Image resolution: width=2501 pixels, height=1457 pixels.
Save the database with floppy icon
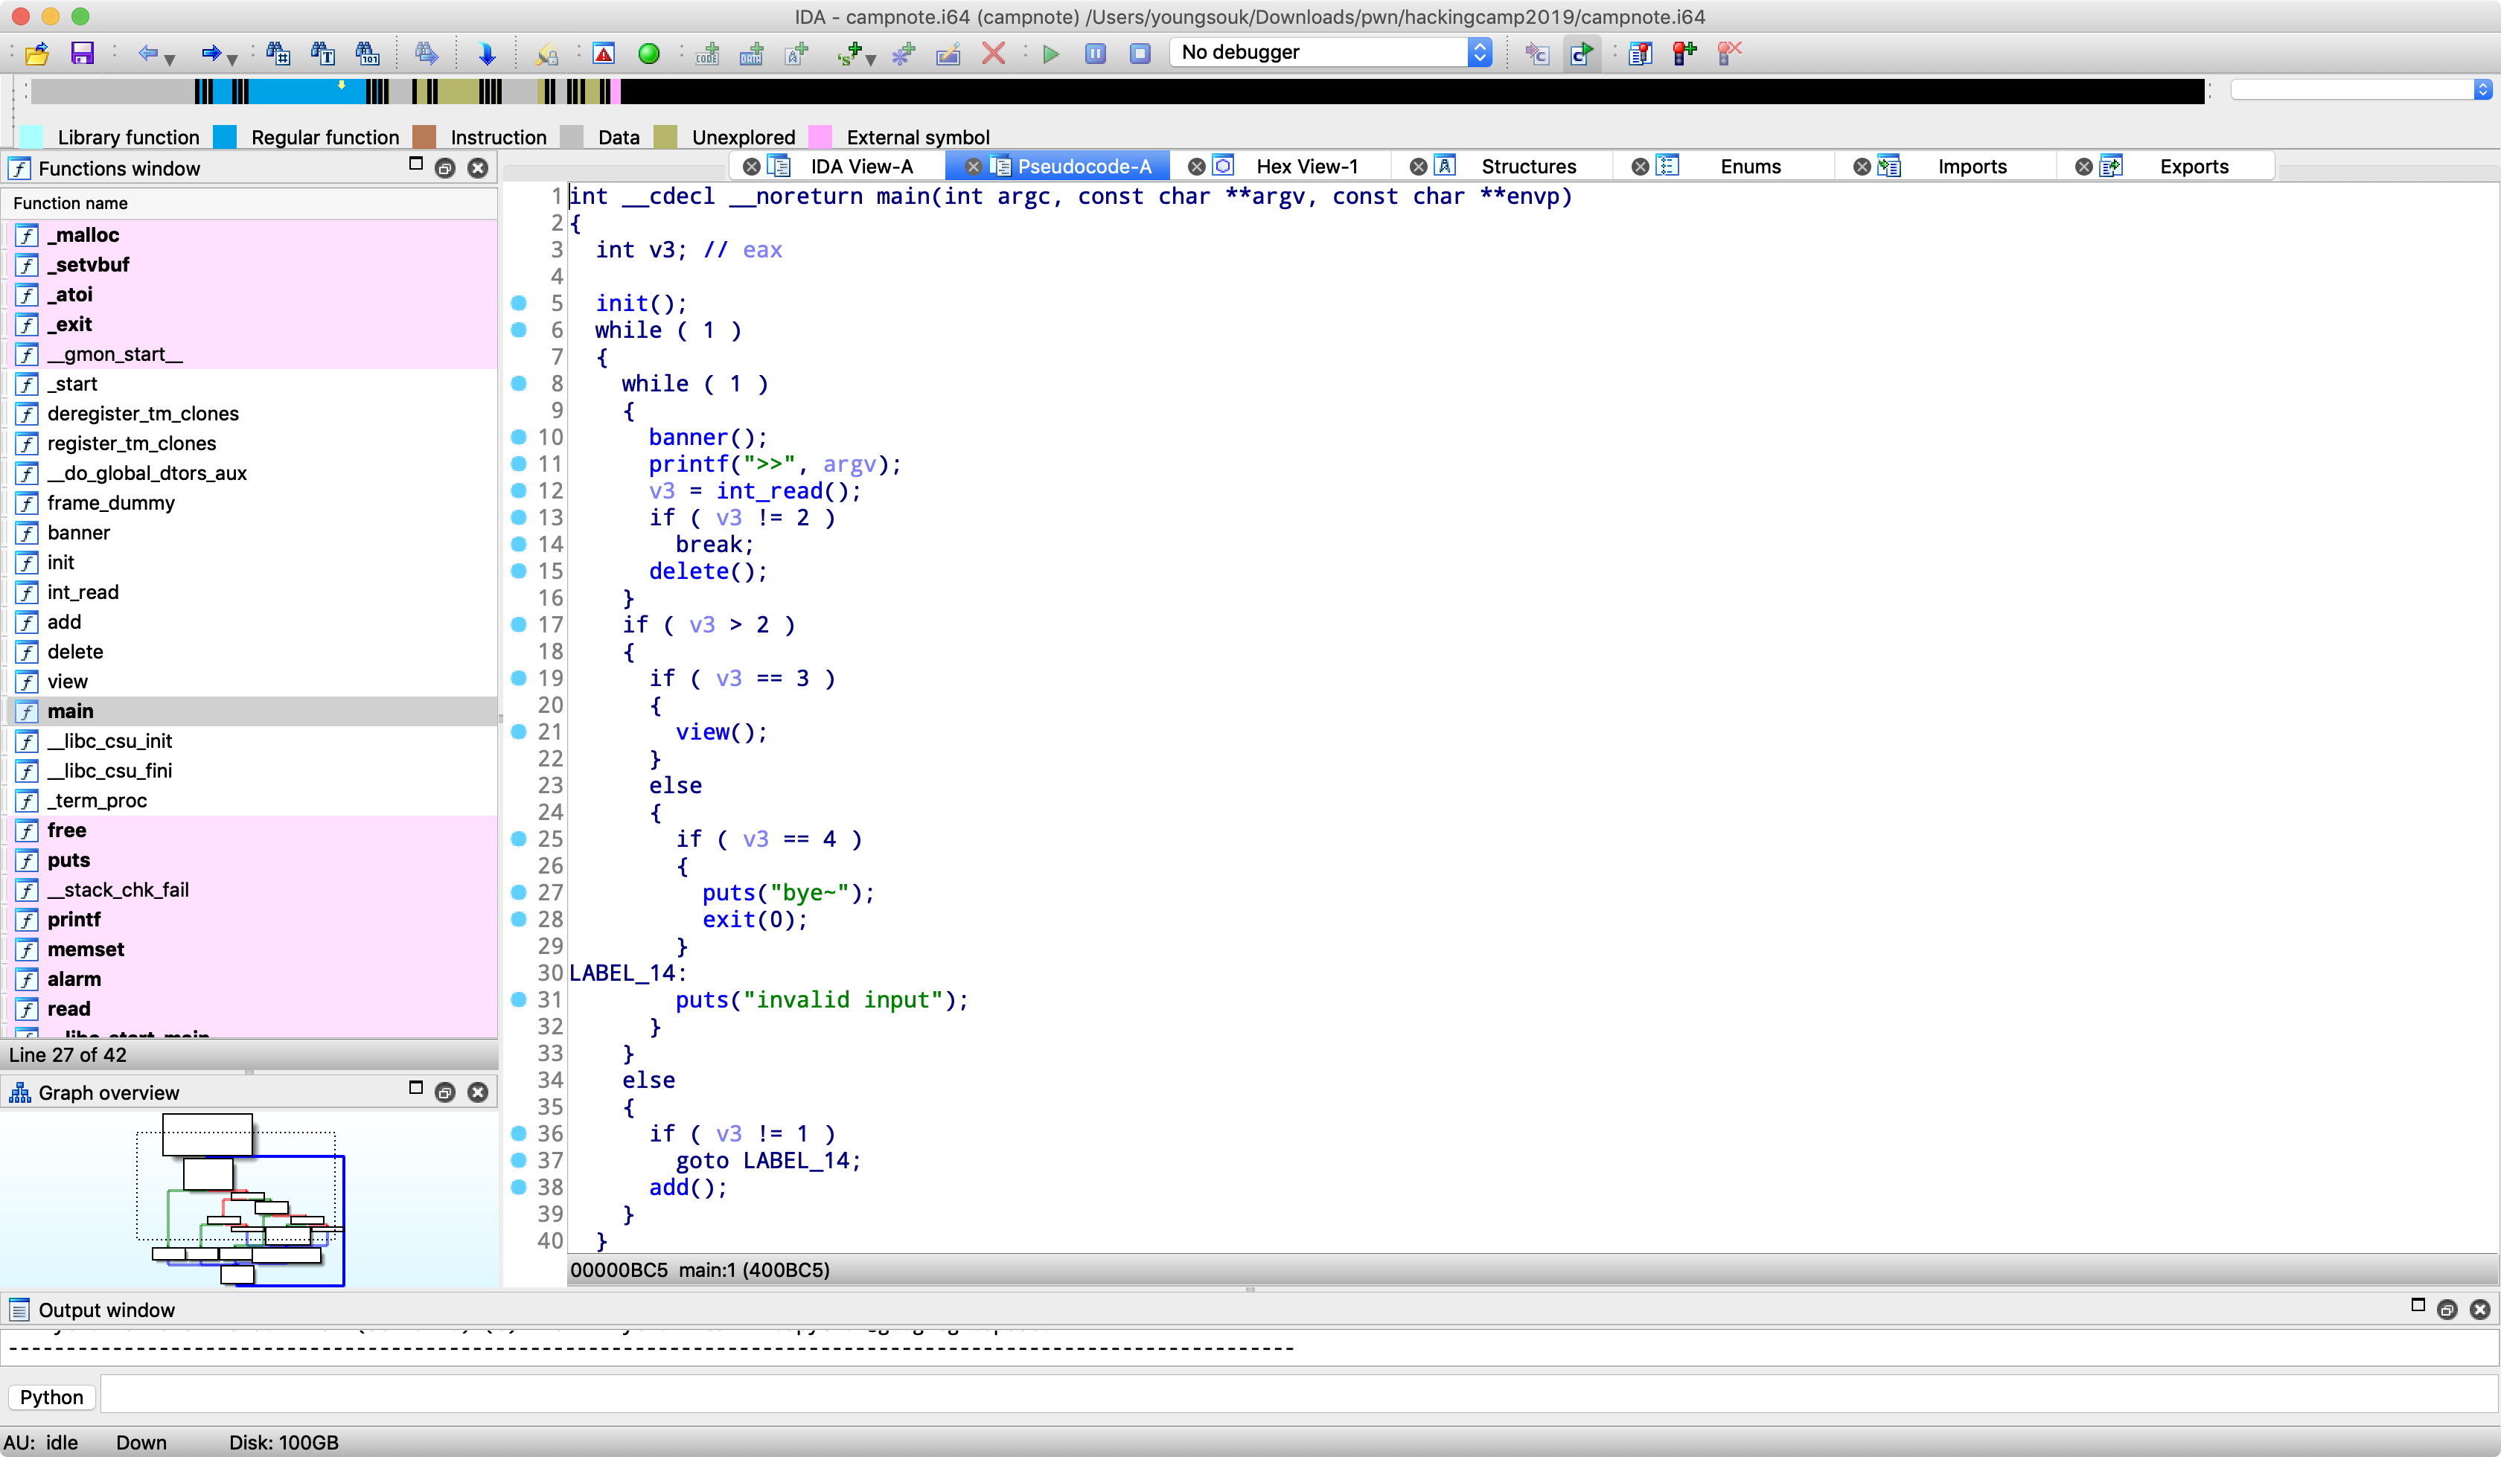pyautogui.click(x=81, y=53)
